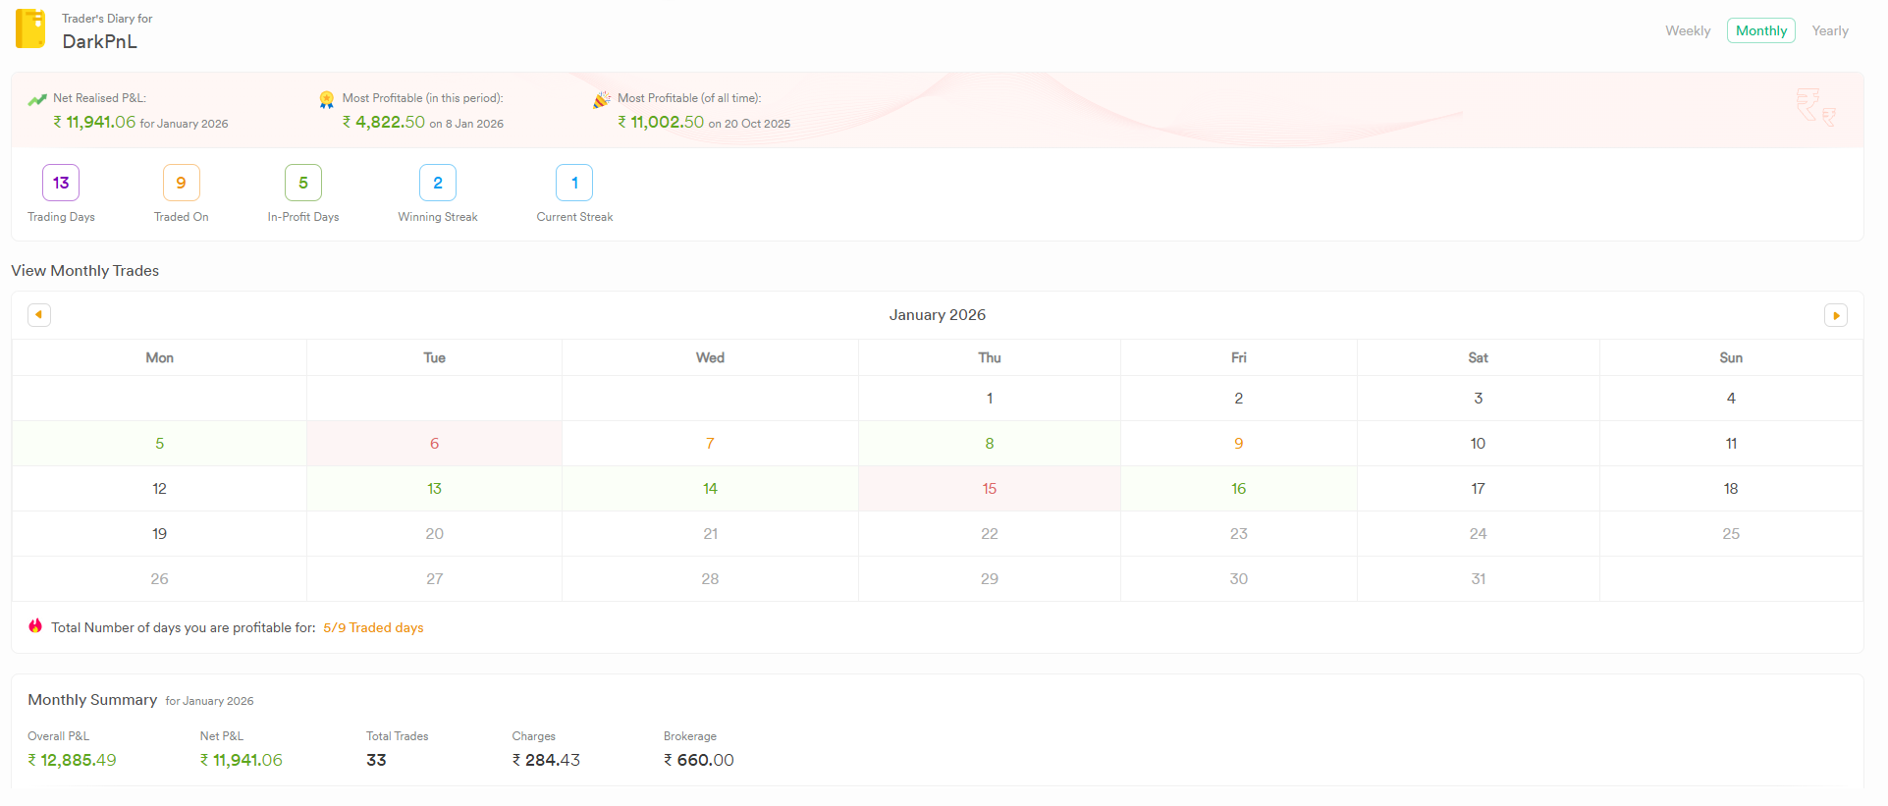Switch to the Yearly view
1888x806 pixels.
(x=1829, y=30)
